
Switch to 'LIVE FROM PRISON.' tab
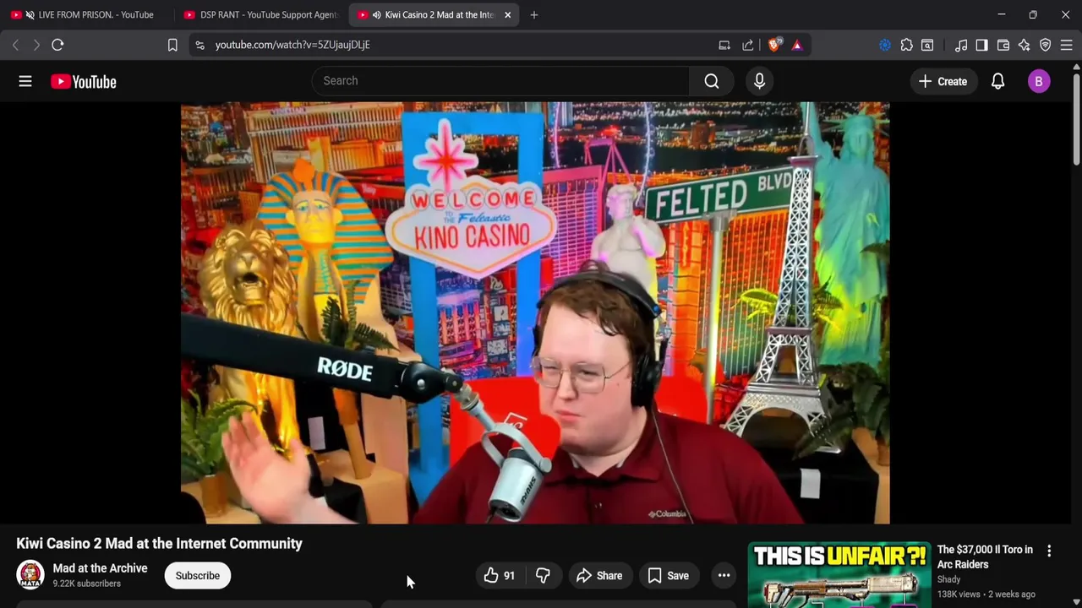88,14
